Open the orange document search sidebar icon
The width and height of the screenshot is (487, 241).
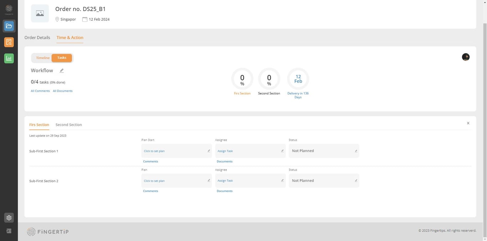tap(9, 42)
